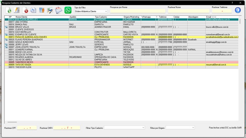Click the blue arrow button
246x138 pixels.
(238, 10)
